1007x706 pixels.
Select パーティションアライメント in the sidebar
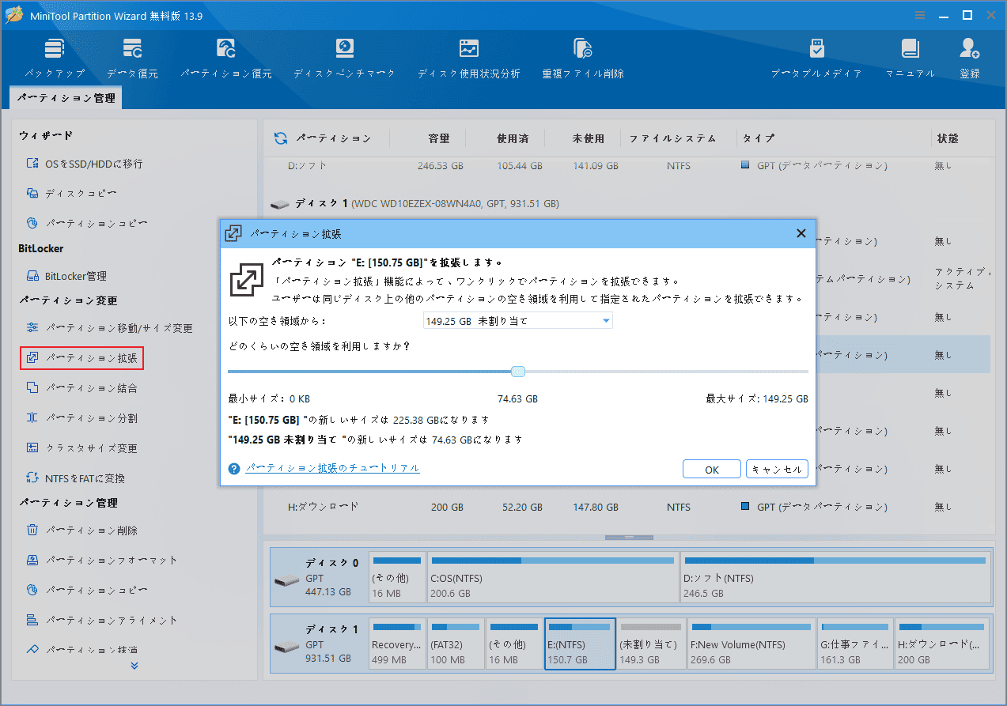(x=101, y=621)
